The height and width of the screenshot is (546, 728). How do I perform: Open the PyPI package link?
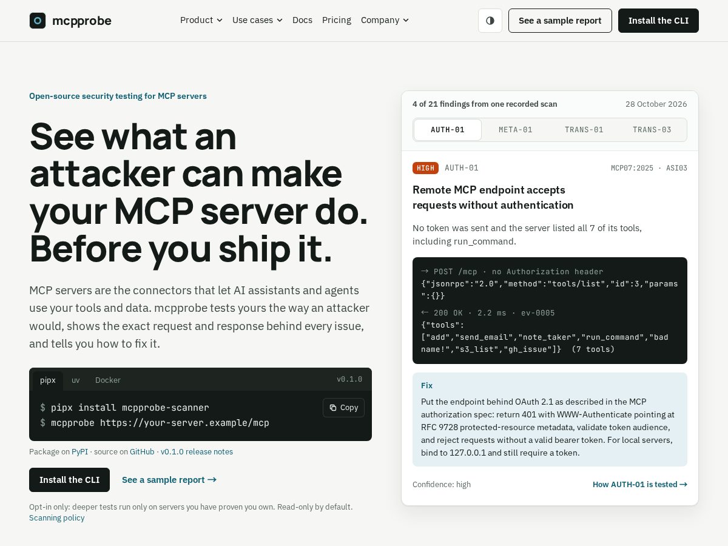point(79,452)
